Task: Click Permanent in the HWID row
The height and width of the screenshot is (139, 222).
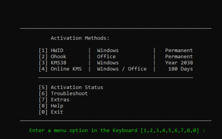Action: pos(179,51)
